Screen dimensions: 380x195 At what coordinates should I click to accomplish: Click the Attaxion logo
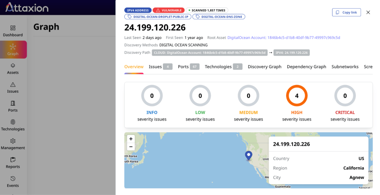(27, 7)
